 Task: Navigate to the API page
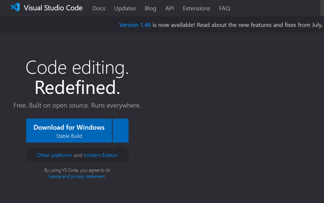coord(170,8)
